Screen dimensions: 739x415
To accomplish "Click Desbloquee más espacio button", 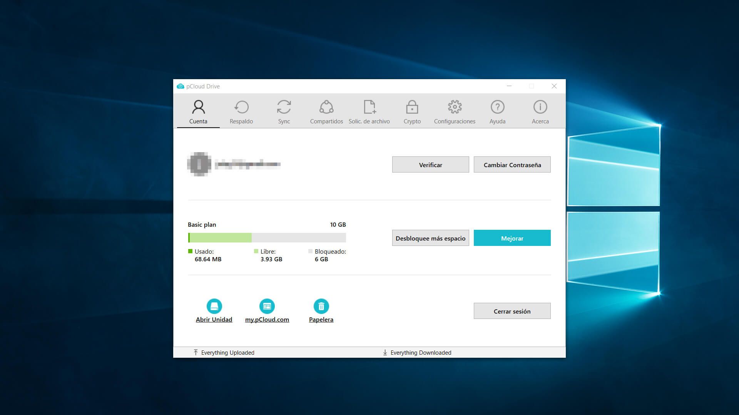I will (x=430, y=238).
